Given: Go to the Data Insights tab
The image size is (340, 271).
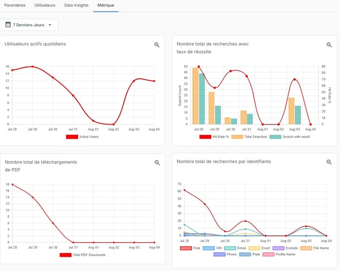Looking at the screenshot, I should pyautogui.click(x=76, y=5).
